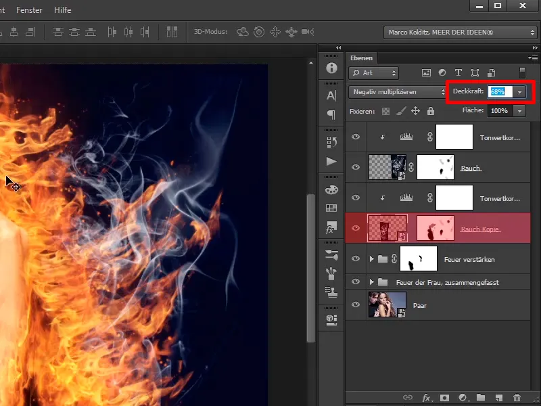This screenshot has height=406, width=541.
Task: Lock image pixels brush icon
Action: click(400, 111)
